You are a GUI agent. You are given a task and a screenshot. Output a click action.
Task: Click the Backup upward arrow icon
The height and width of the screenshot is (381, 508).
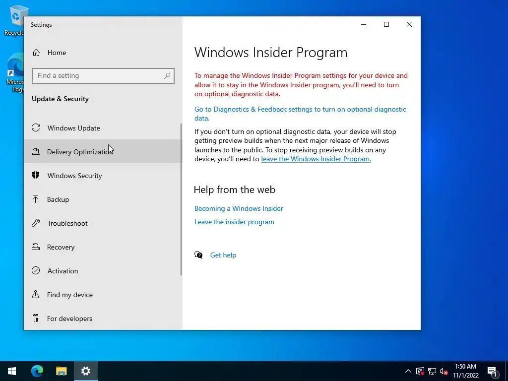[x=36, y=199]
